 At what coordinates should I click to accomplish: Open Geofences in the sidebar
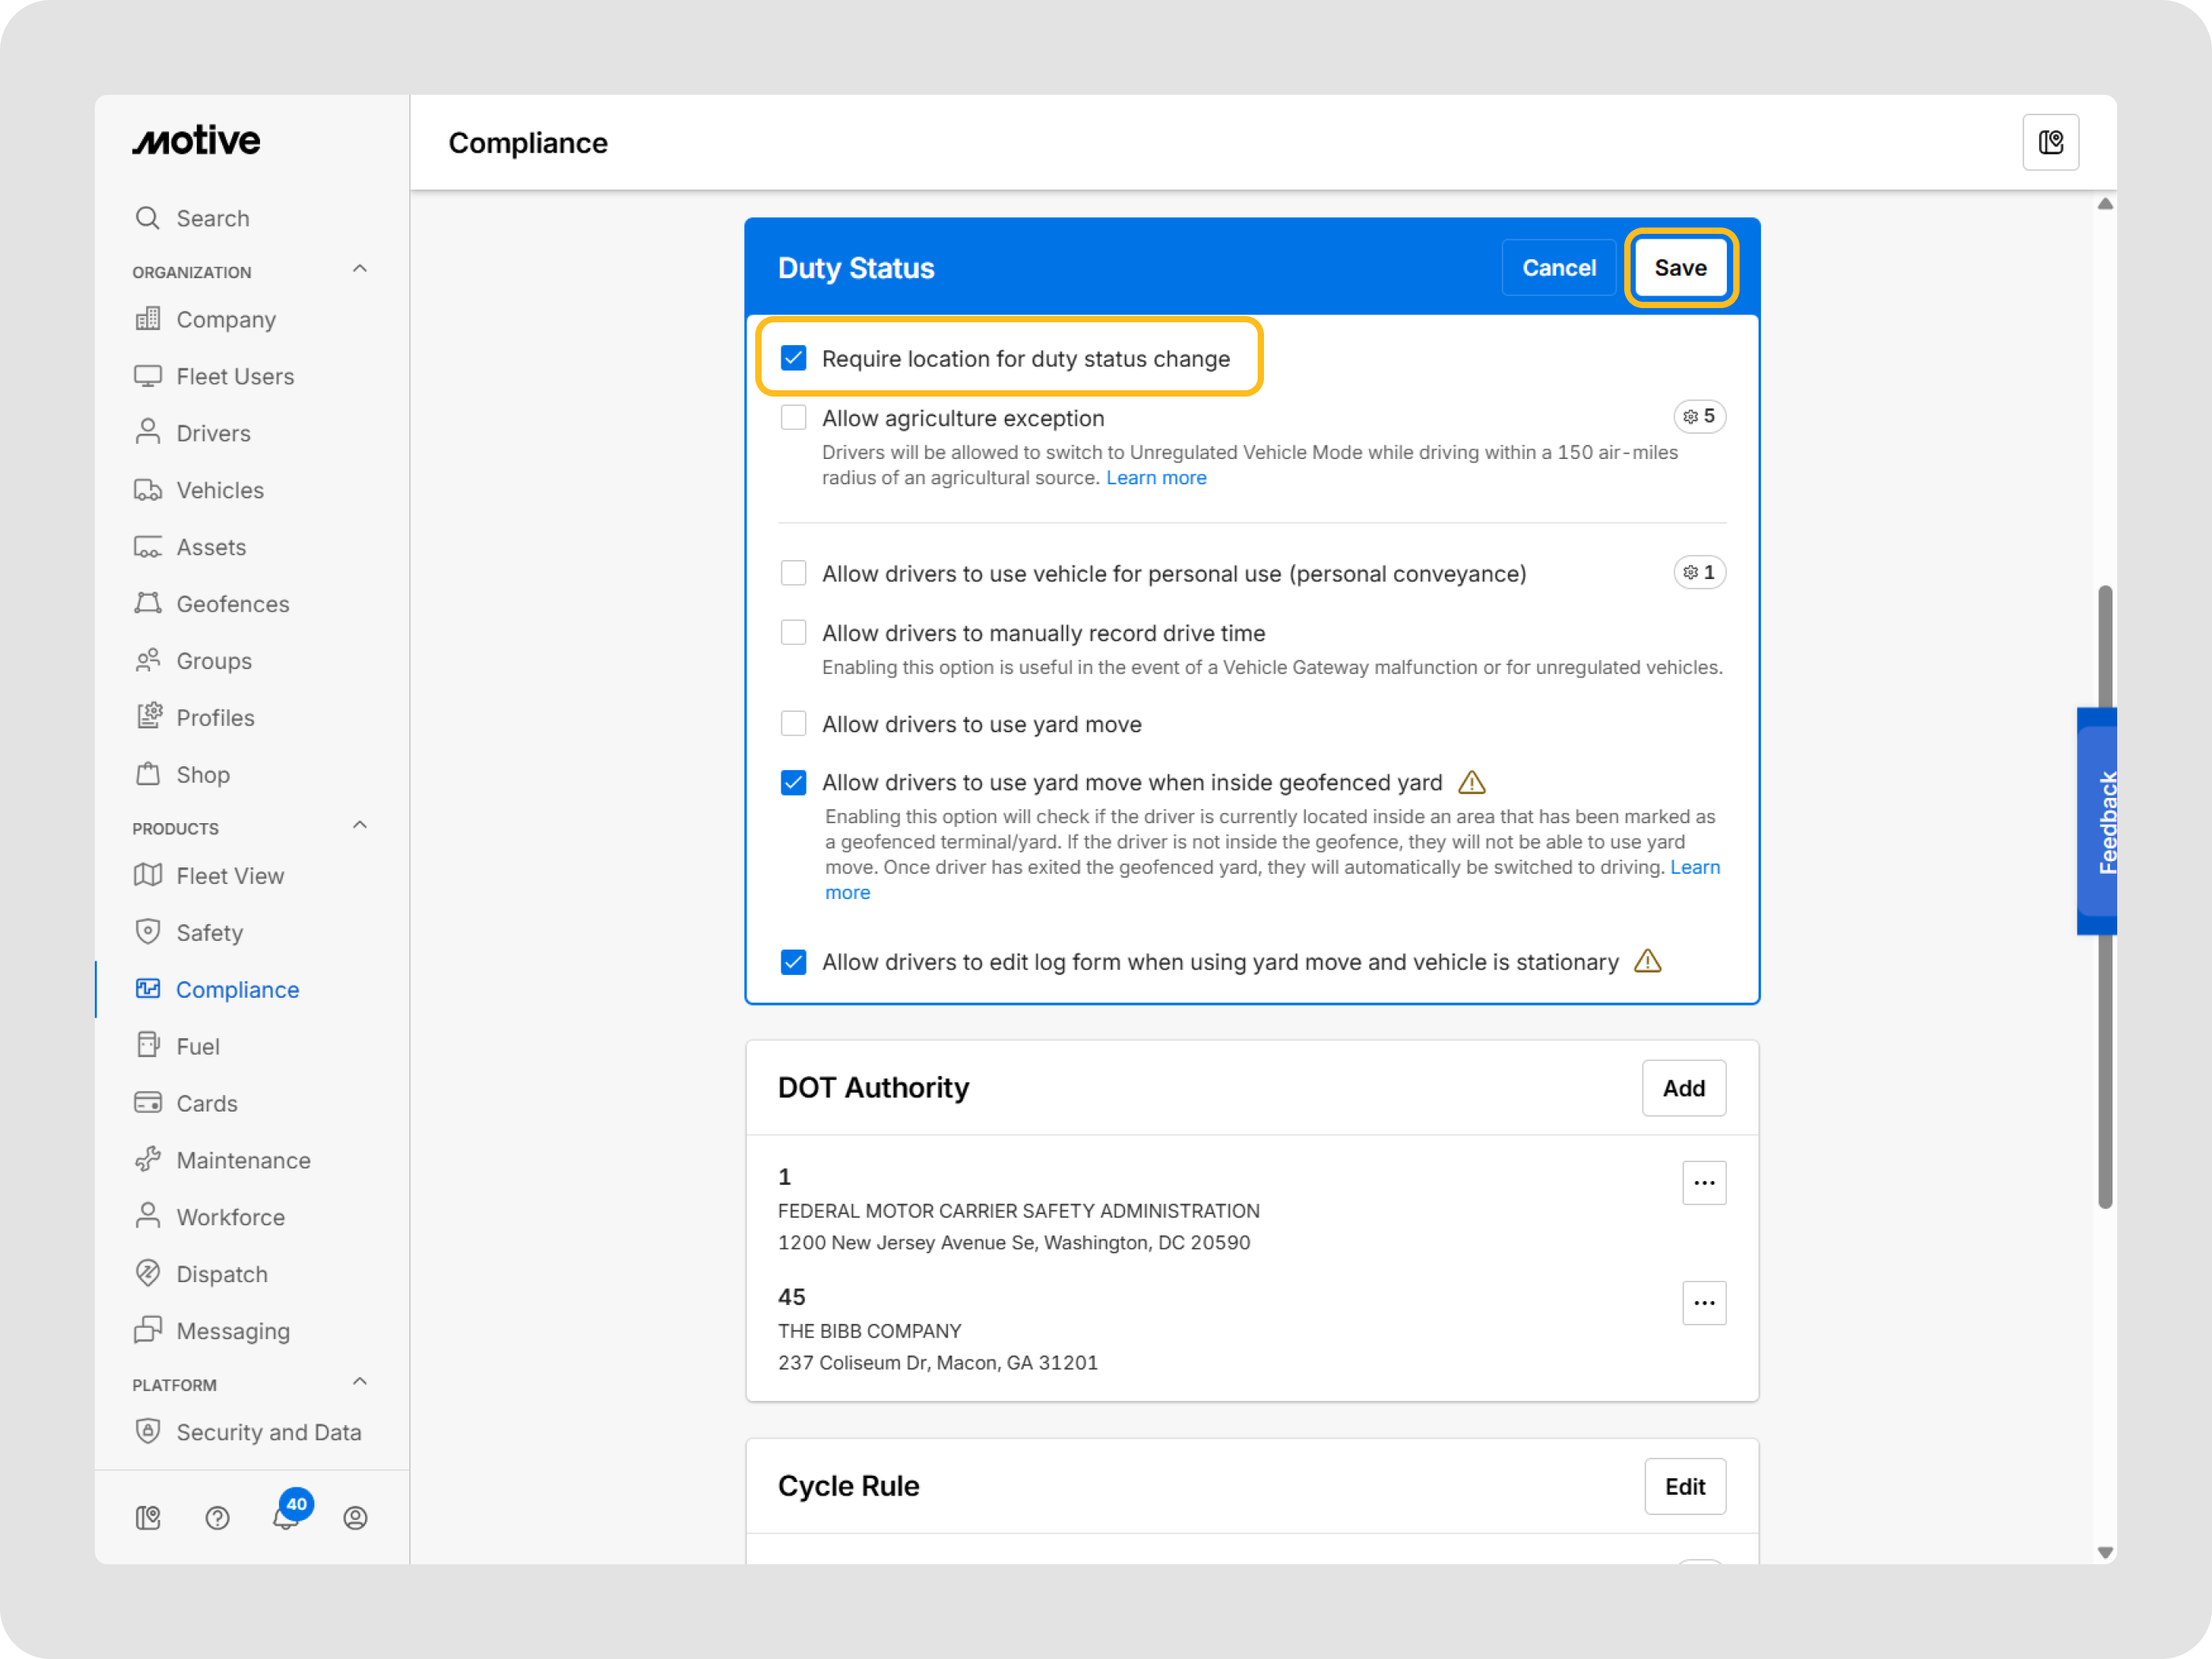pos(232,604)
